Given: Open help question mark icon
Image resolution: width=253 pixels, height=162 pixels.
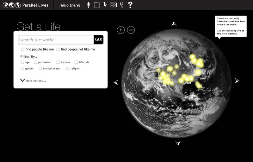Looking at the screenshot, I should point(130,5).
